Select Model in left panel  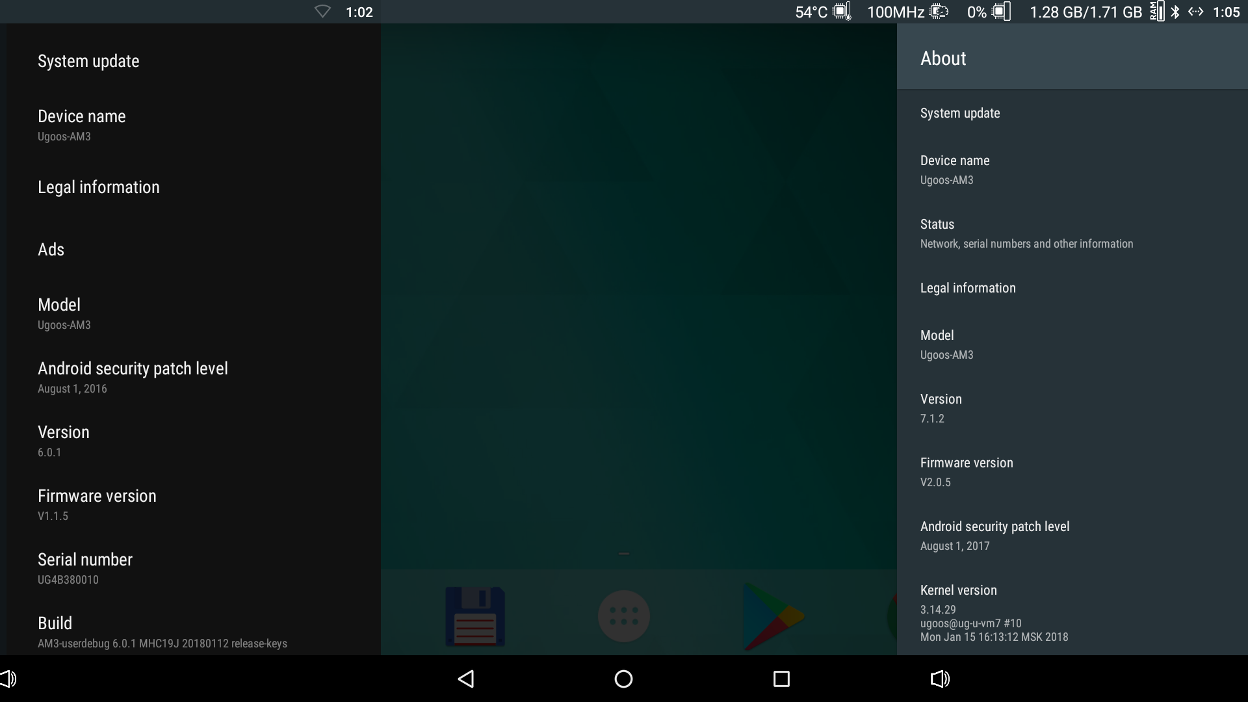coord(193,313)
